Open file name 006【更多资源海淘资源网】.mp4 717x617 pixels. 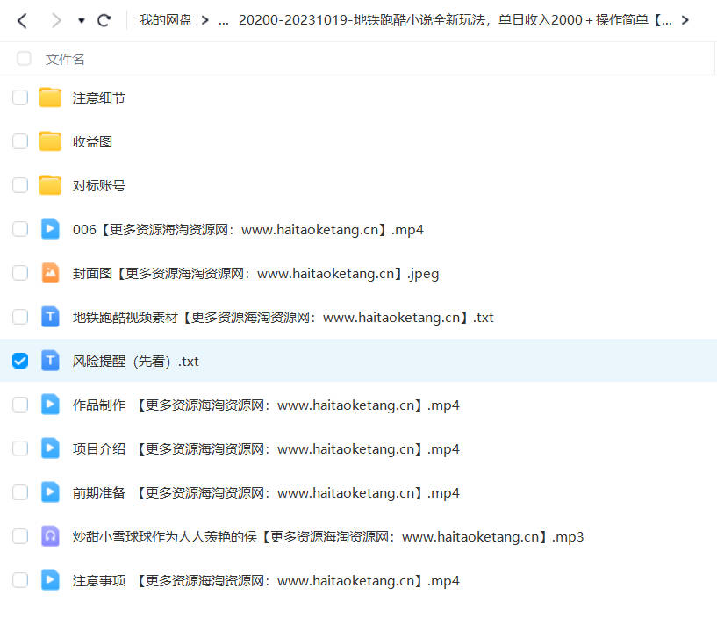248,230
